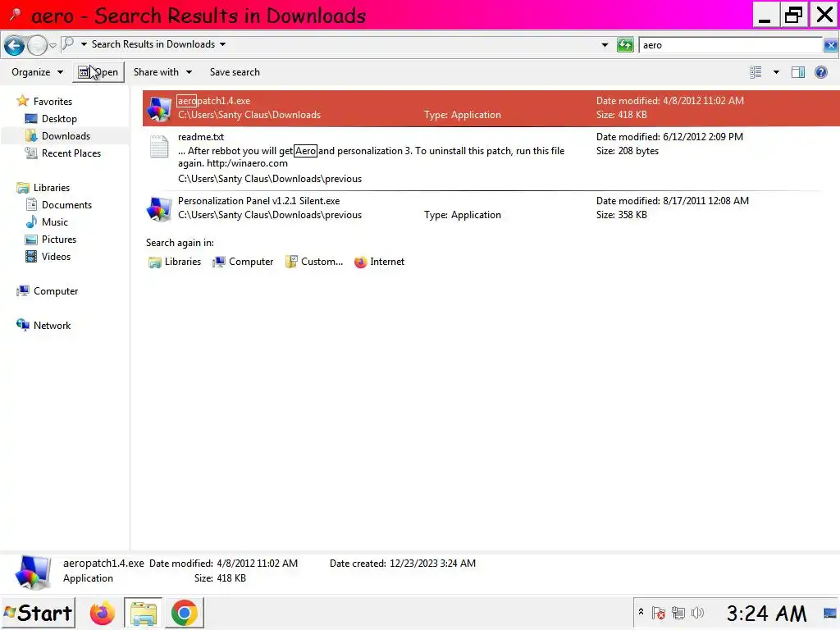The image size is (840, 630).
Task: Open the Organize menu
Action: 37,72
